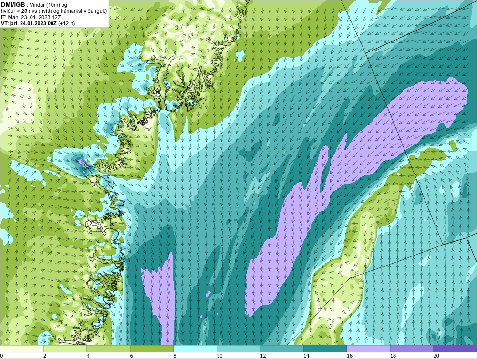Click the 'IT: Mán. 23. 01. 2023 12Z' line
The width and height of the screenshot is (477, 359).
point(31,17)
